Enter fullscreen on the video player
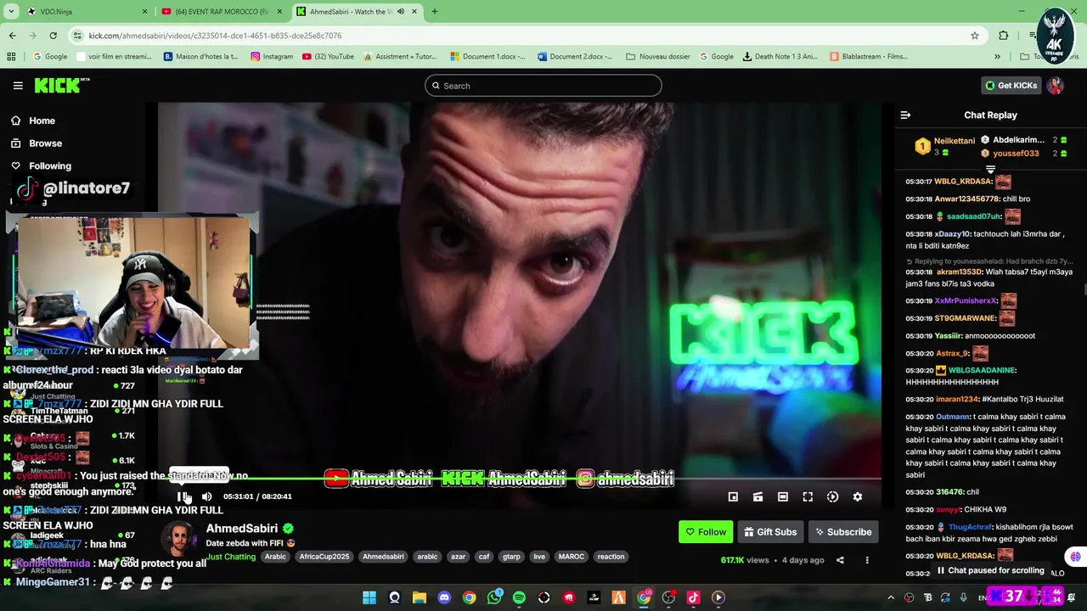This screenshot has height=611, width=1087. click(808, 496)
